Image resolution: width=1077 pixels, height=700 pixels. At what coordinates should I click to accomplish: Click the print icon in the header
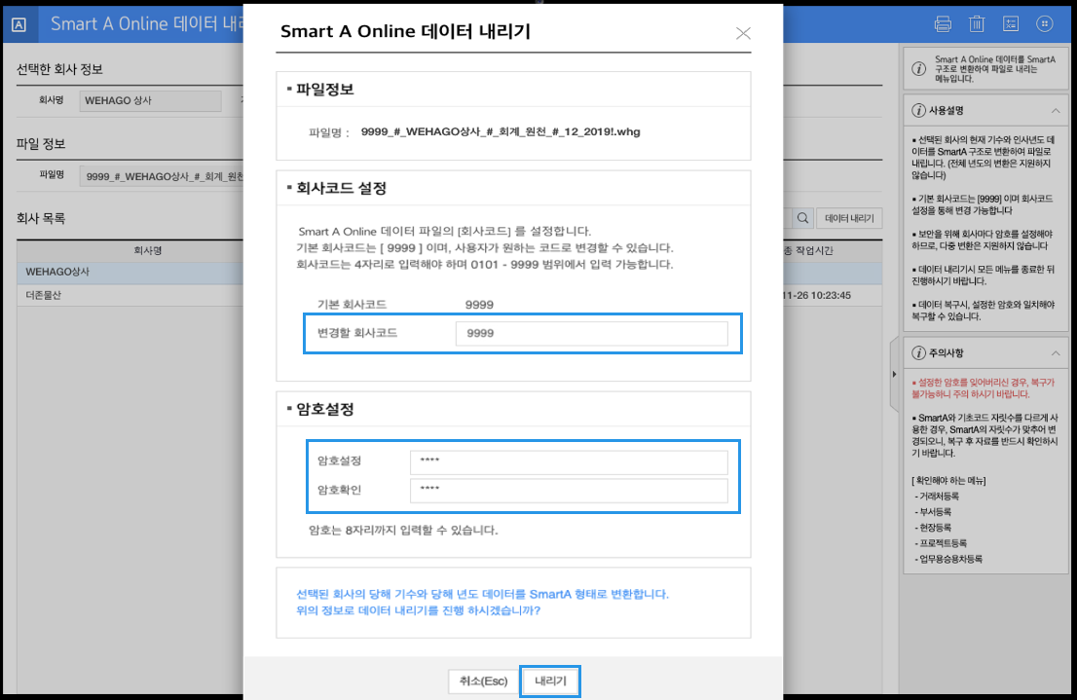(943, 24)
